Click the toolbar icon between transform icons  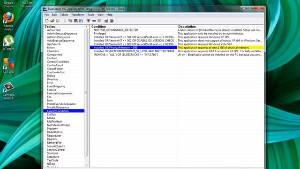click(94, 21)
